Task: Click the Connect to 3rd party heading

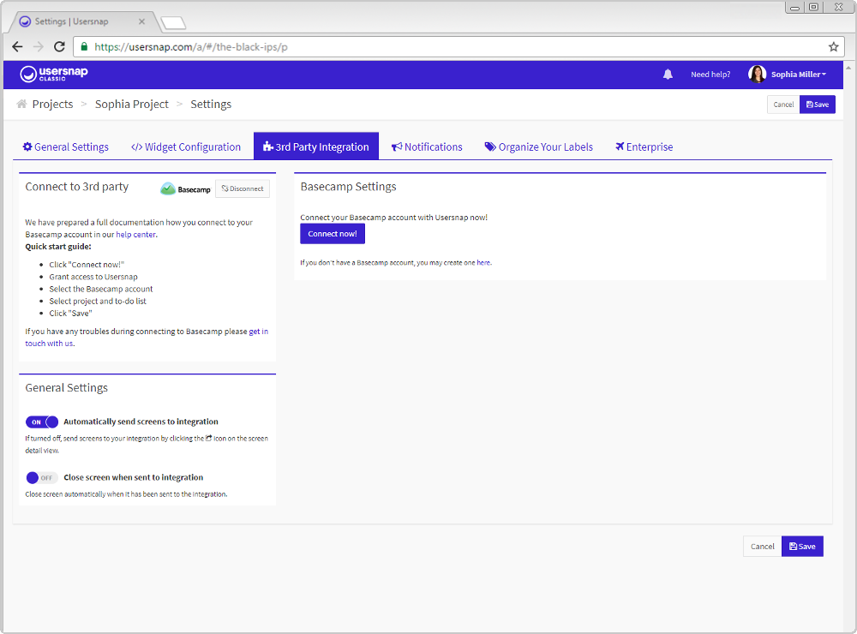Action: (x=76, y=187)
